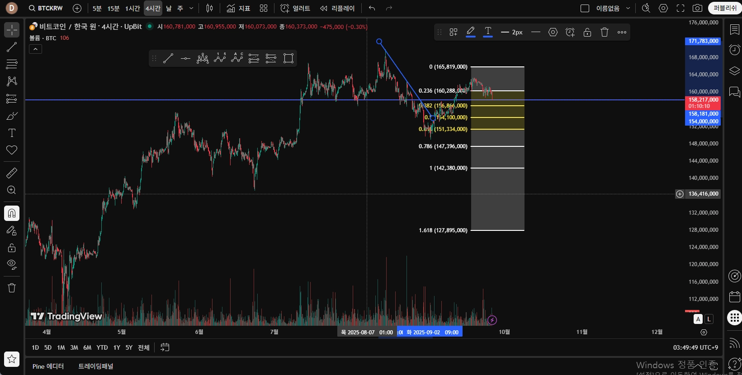Select the trend line tool in left sidebar

(x=12, y=47)
